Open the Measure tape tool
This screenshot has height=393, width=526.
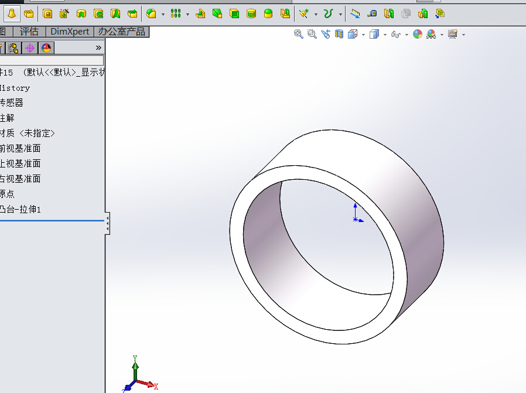pos(372,13)
